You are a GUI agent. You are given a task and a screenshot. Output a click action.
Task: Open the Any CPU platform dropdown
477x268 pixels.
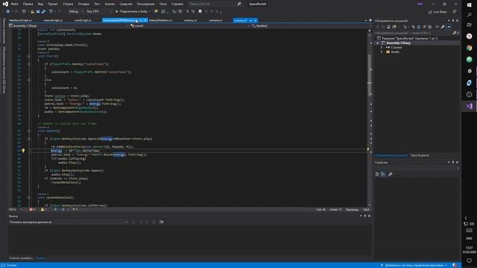(99, 12)
